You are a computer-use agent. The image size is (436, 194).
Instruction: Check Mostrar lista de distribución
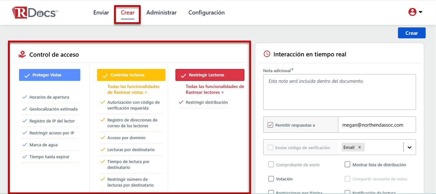click(x=347, y=164)
